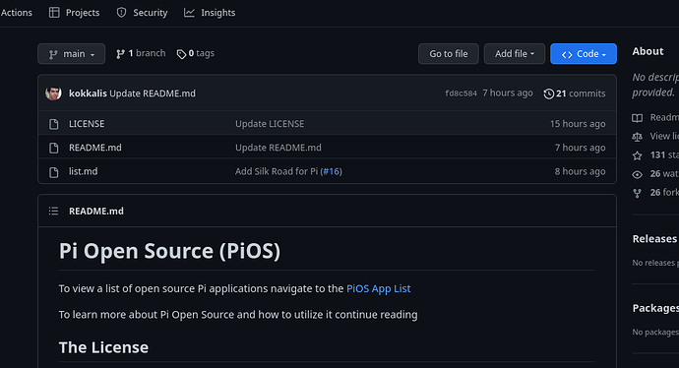
Task: Click the star icon beside 131
Action: (637, 155)
